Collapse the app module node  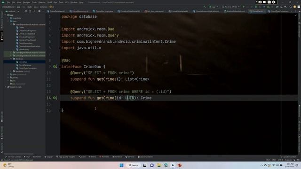click(x=5, y=15)
